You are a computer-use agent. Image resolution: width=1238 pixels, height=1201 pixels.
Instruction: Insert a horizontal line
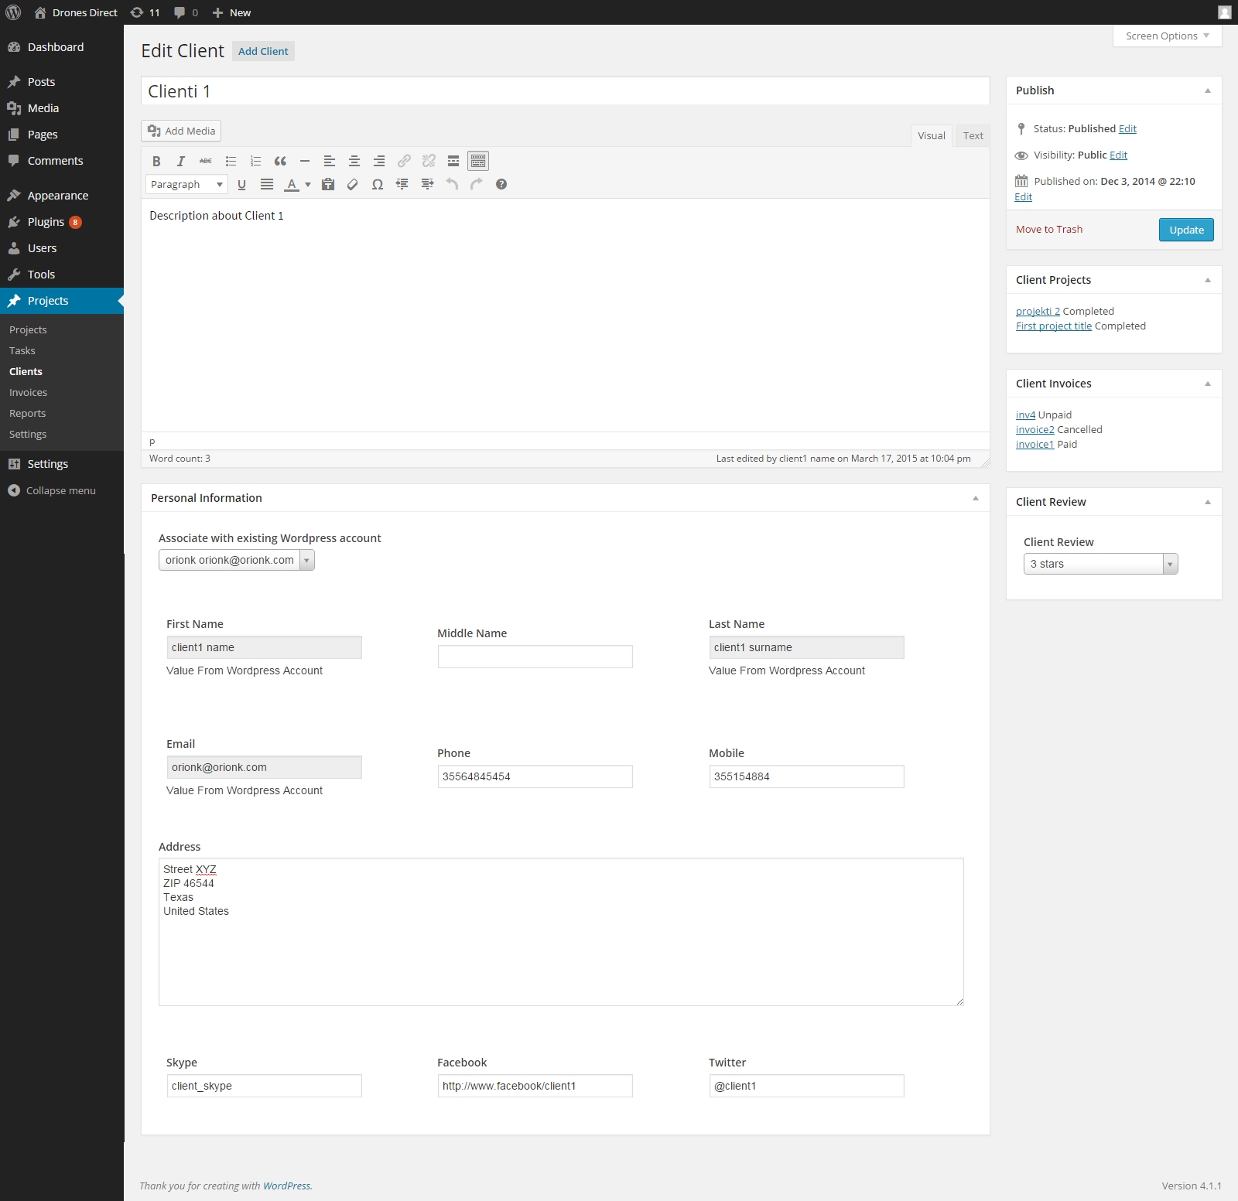[x=305, y=161]
